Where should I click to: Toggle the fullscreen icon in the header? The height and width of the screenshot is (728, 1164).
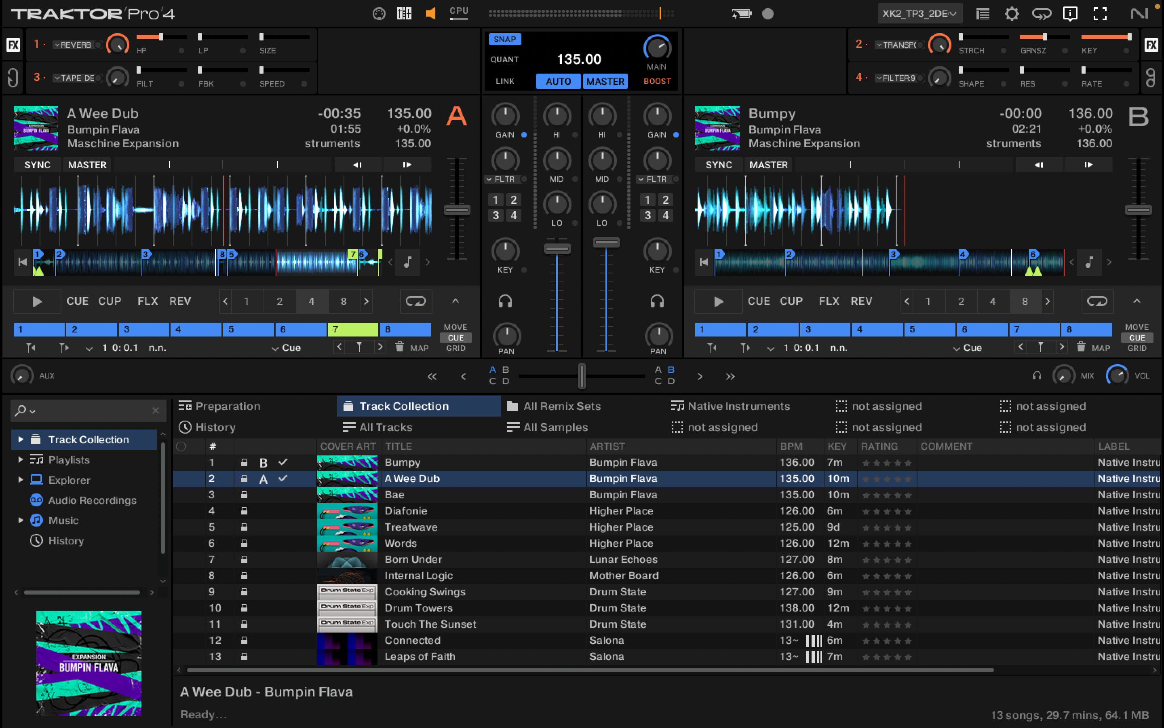tap(1100, 13)
